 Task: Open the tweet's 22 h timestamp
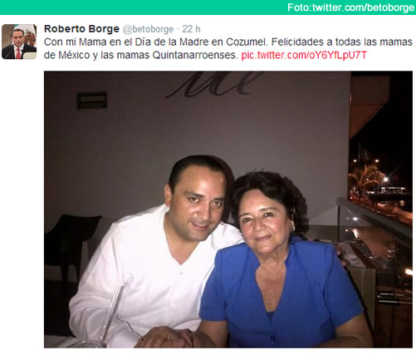(191, 29)
